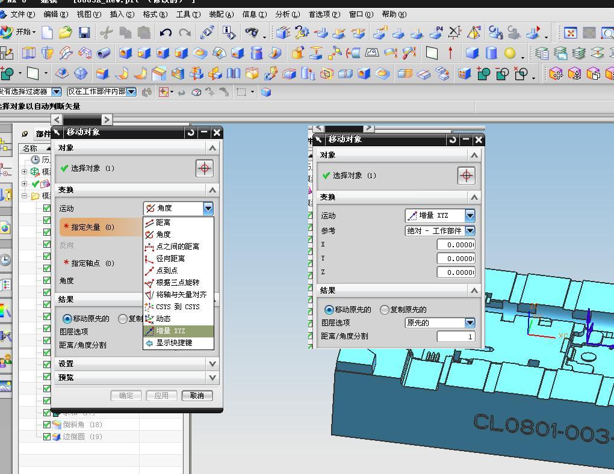This screenshot has width=614, height=474.
Task: Collapse the 对象 section in left dialog
Action: 212,148
